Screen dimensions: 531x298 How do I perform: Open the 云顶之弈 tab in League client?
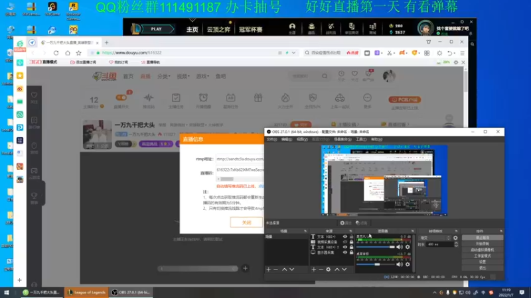218,30
